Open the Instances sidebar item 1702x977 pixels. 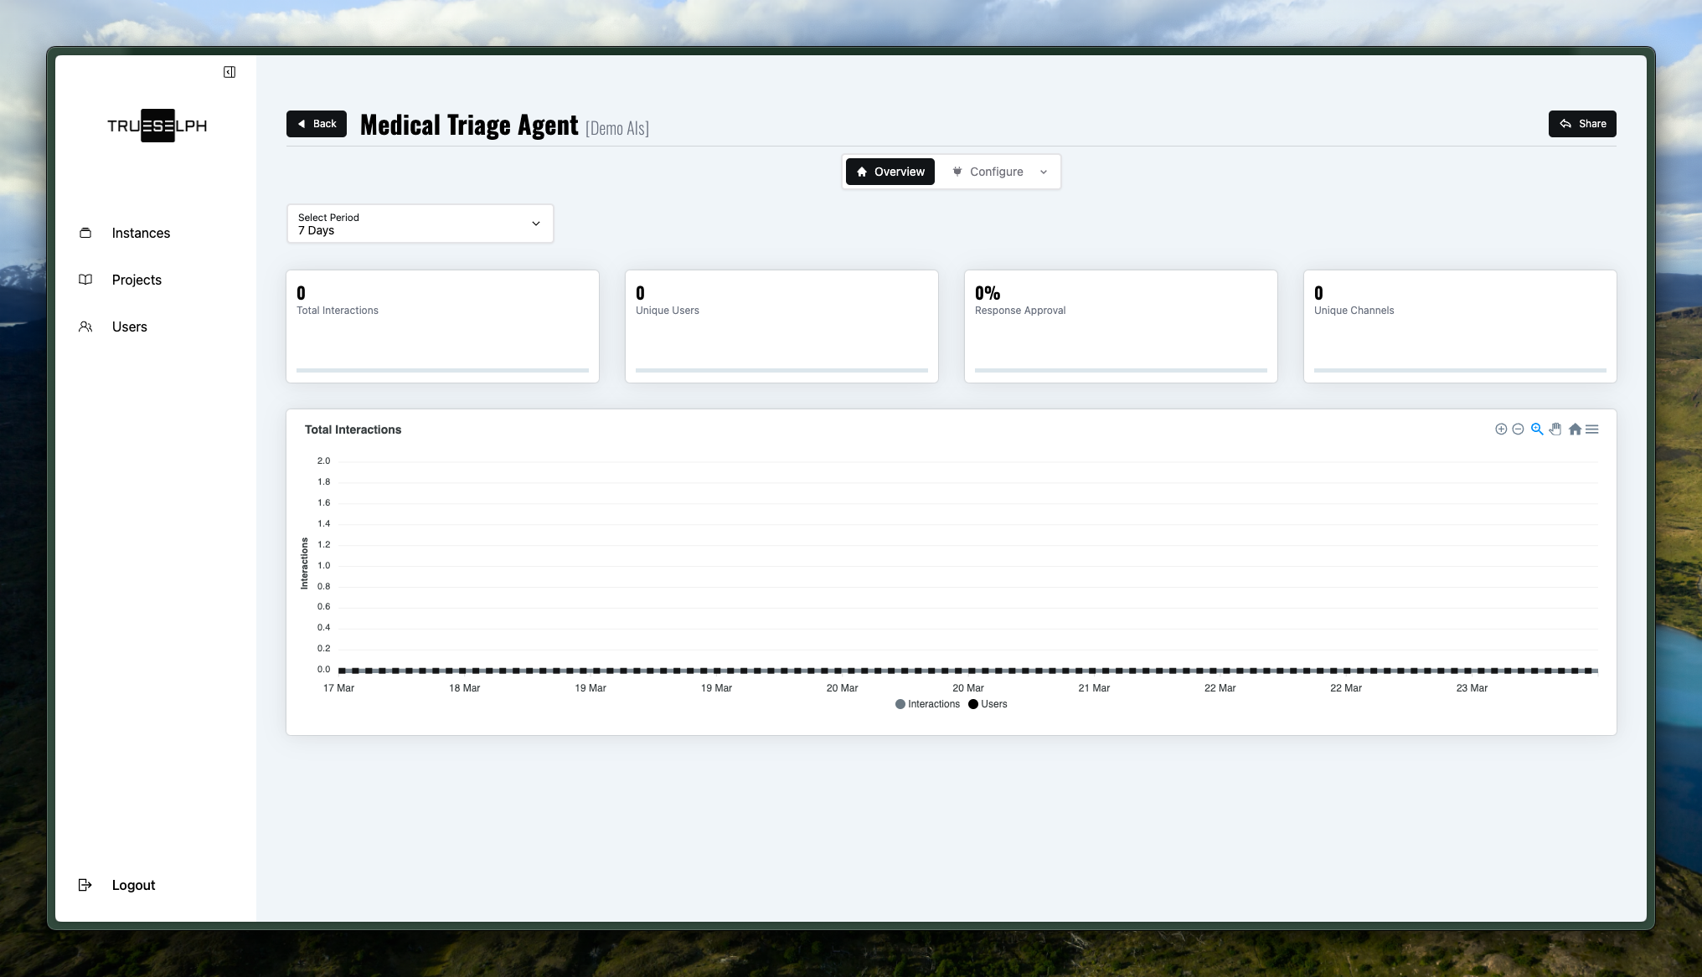pyautogui.click(x=141, y=234)
